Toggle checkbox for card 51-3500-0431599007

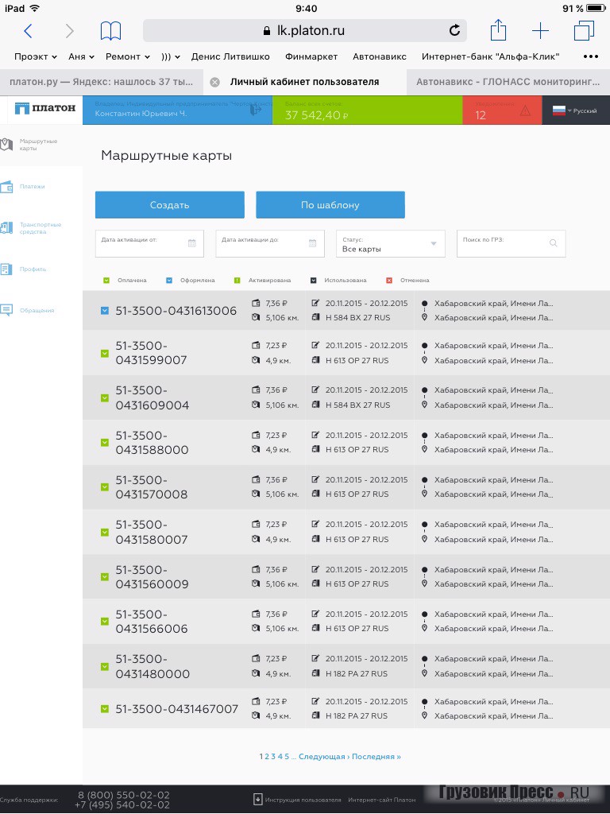click(x=104, y=353)
